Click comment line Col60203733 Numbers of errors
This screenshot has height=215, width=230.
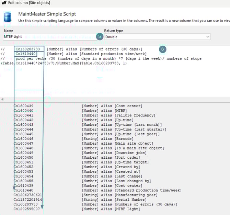click(x=72, y=49)
